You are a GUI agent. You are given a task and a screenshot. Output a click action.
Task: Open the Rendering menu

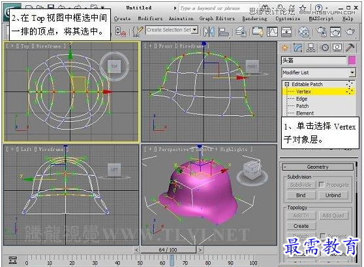[x=254, y=18]
